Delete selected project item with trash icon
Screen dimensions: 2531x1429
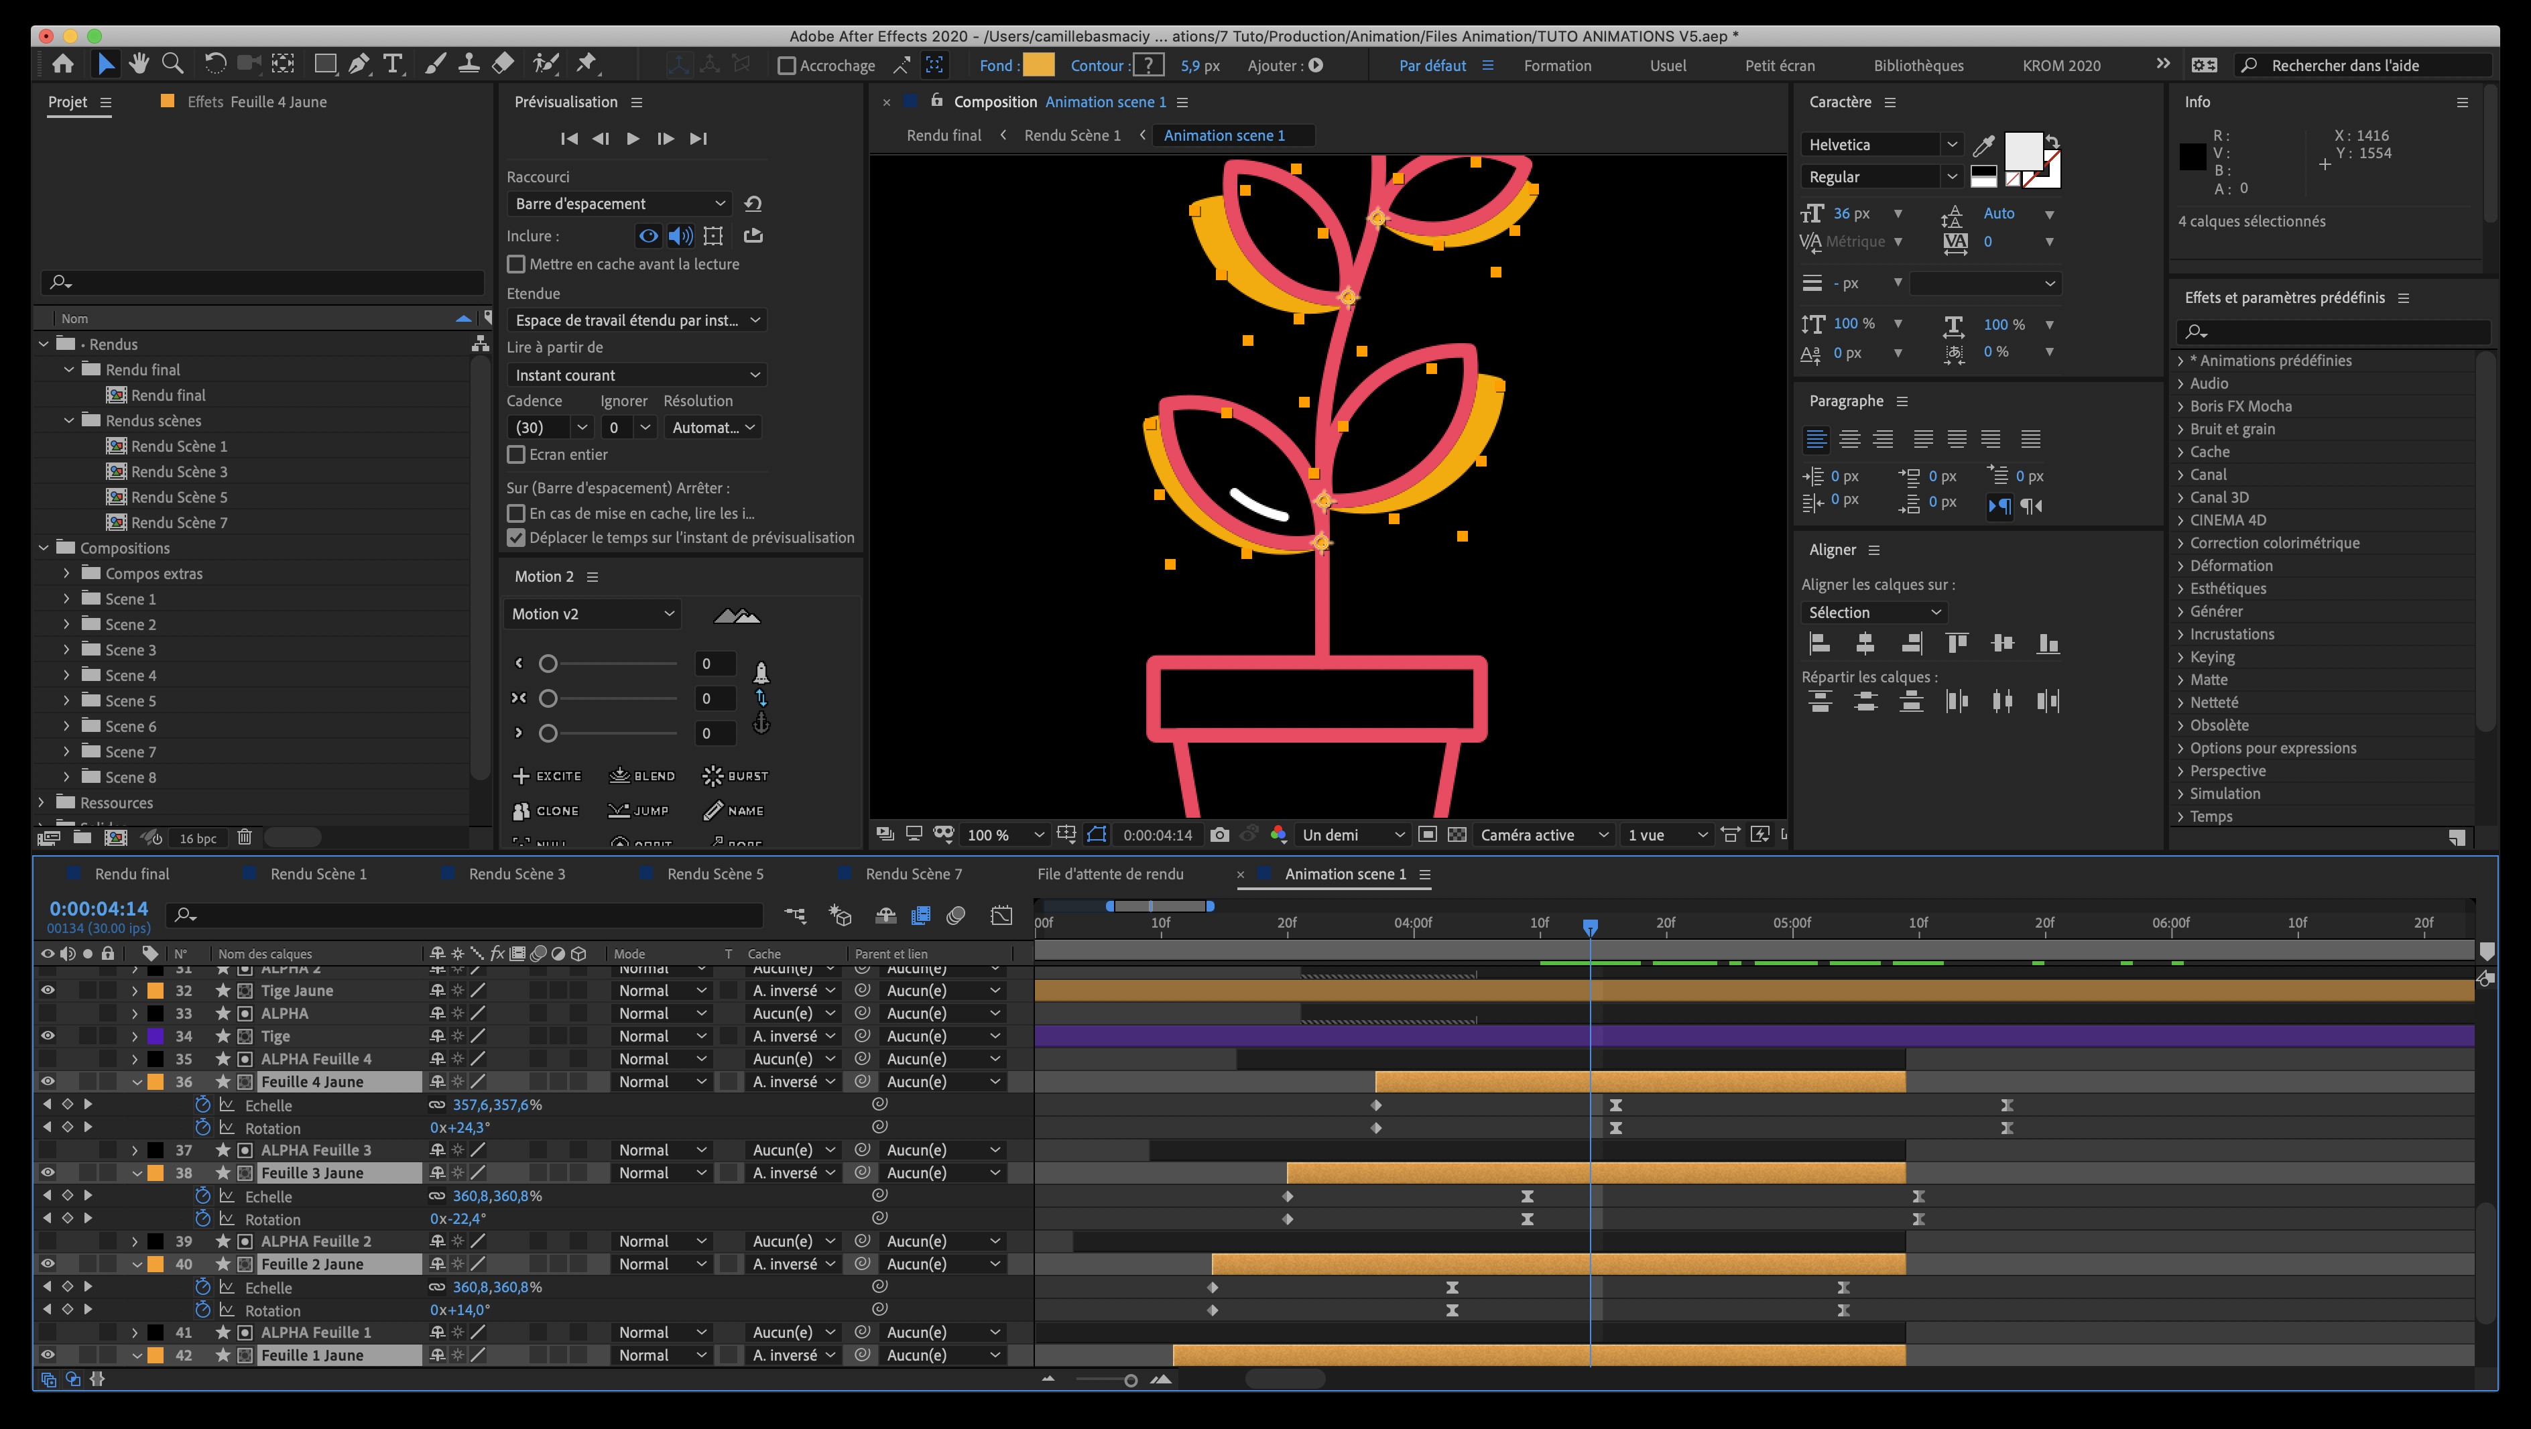(245, 837)
